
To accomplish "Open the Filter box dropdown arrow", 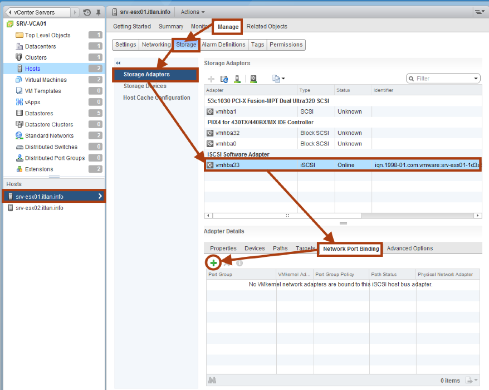I will [476, 79].
